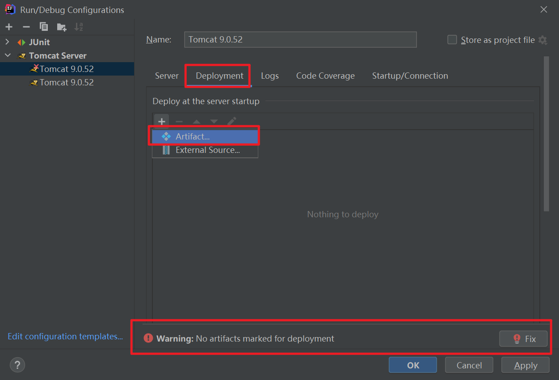Remove selected configuration with minus icon
Screen dimensions: 559x380
[x=26, y=27]
